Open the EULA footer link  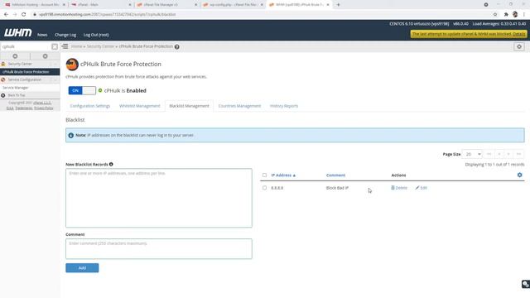[x=10, y=108]
